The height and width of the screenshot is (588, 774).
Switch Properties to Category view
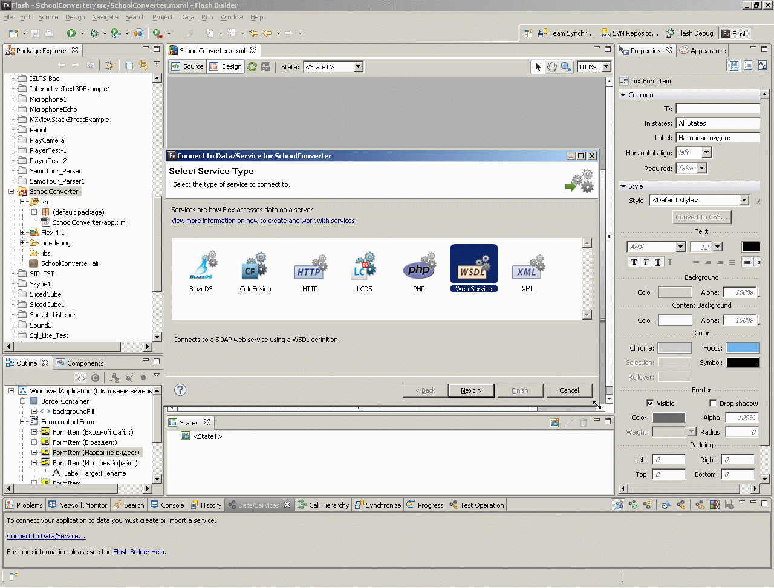[748, 65]
